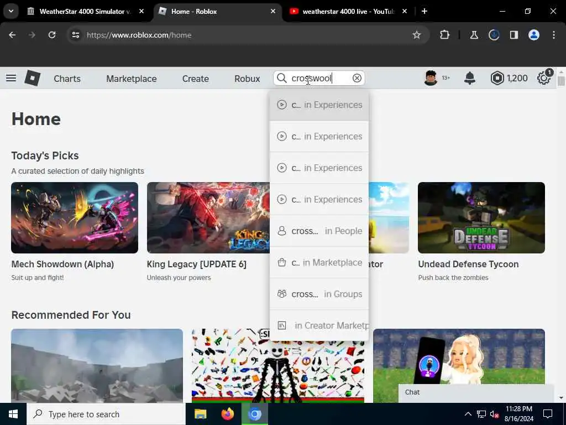Open the Windows notification center icon
This screenshot has height=425, width=566.
click(x=548, y=414)
